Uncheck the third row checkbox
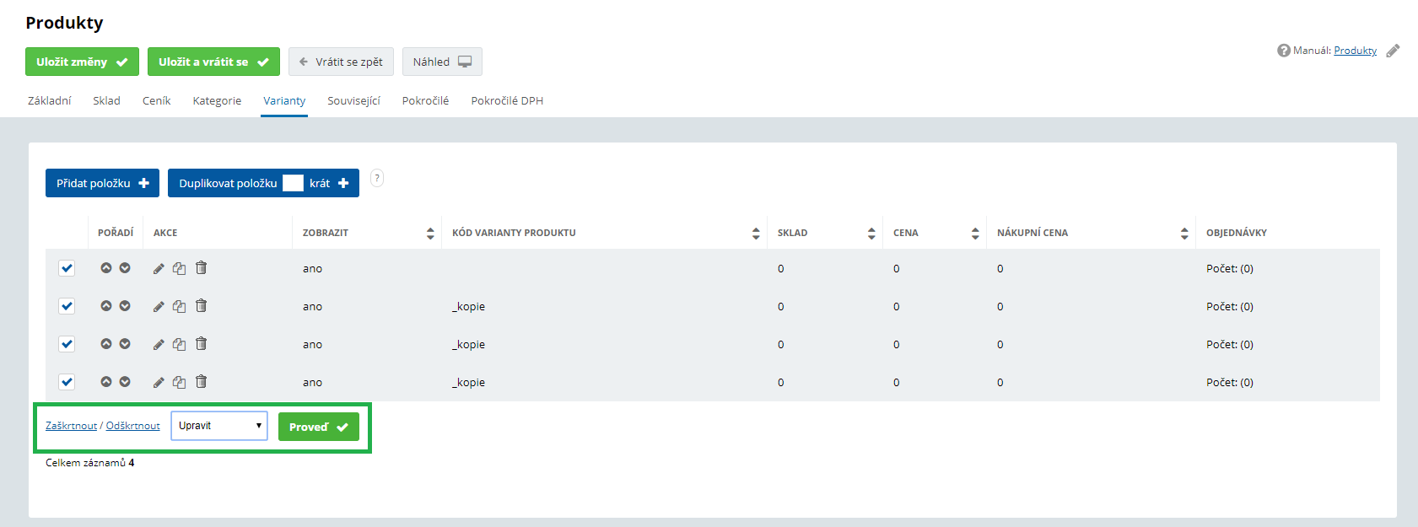 point(67,344)
